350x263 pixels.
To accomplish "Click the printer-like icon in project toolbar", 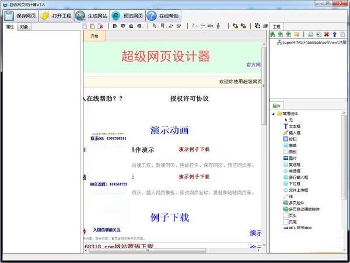I will click(x=310, y=34).
